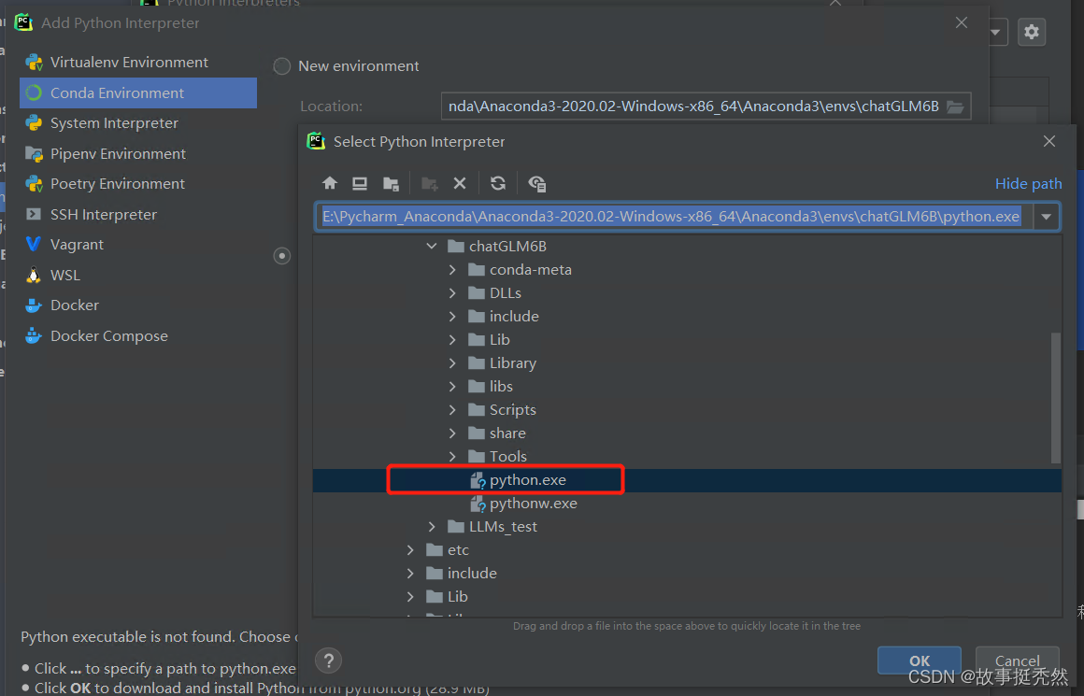This screenshot has width=1084, height=696.
Task: Go to home directory in file chooser
Action: coord(330,183)
